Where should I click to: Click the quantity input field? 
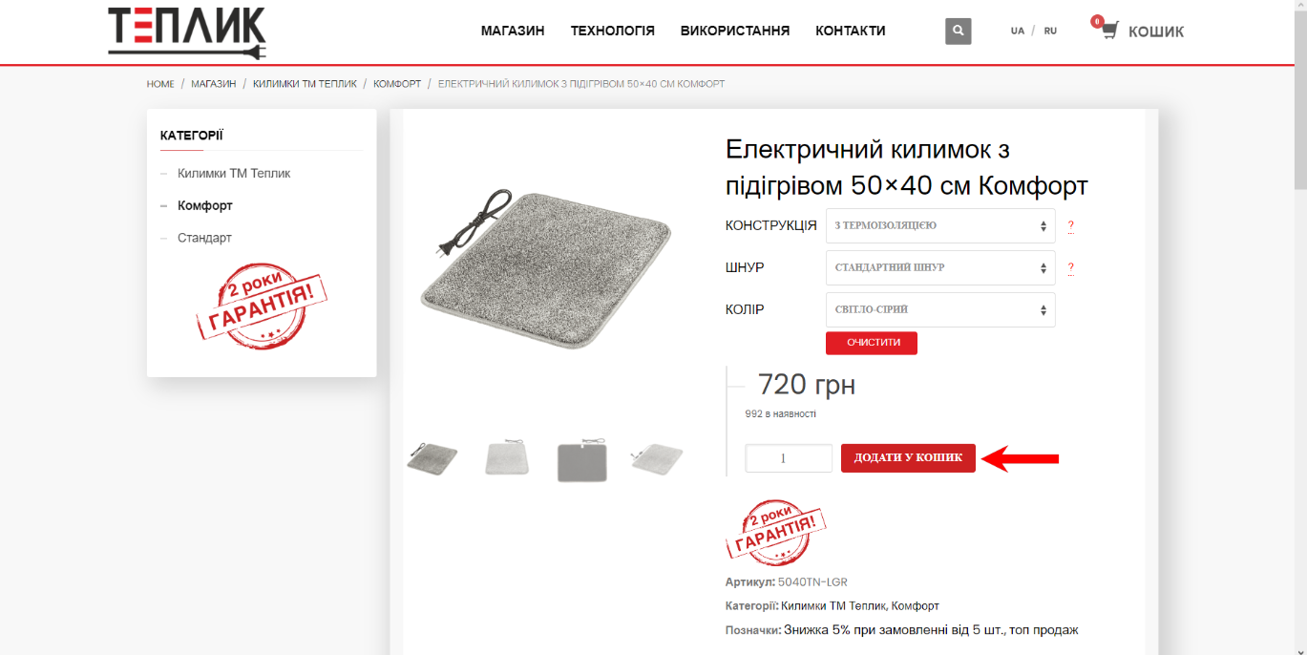789,458
